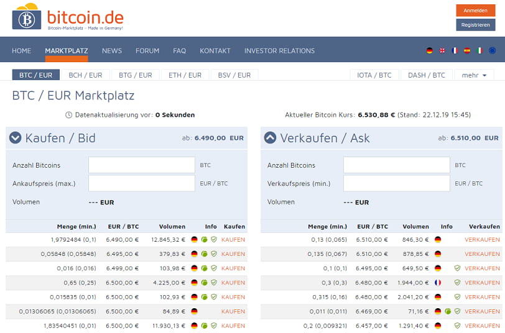This screenshot has width=505, height=333.
Task: Switch language to Italian flag
Action: [480, 50]
